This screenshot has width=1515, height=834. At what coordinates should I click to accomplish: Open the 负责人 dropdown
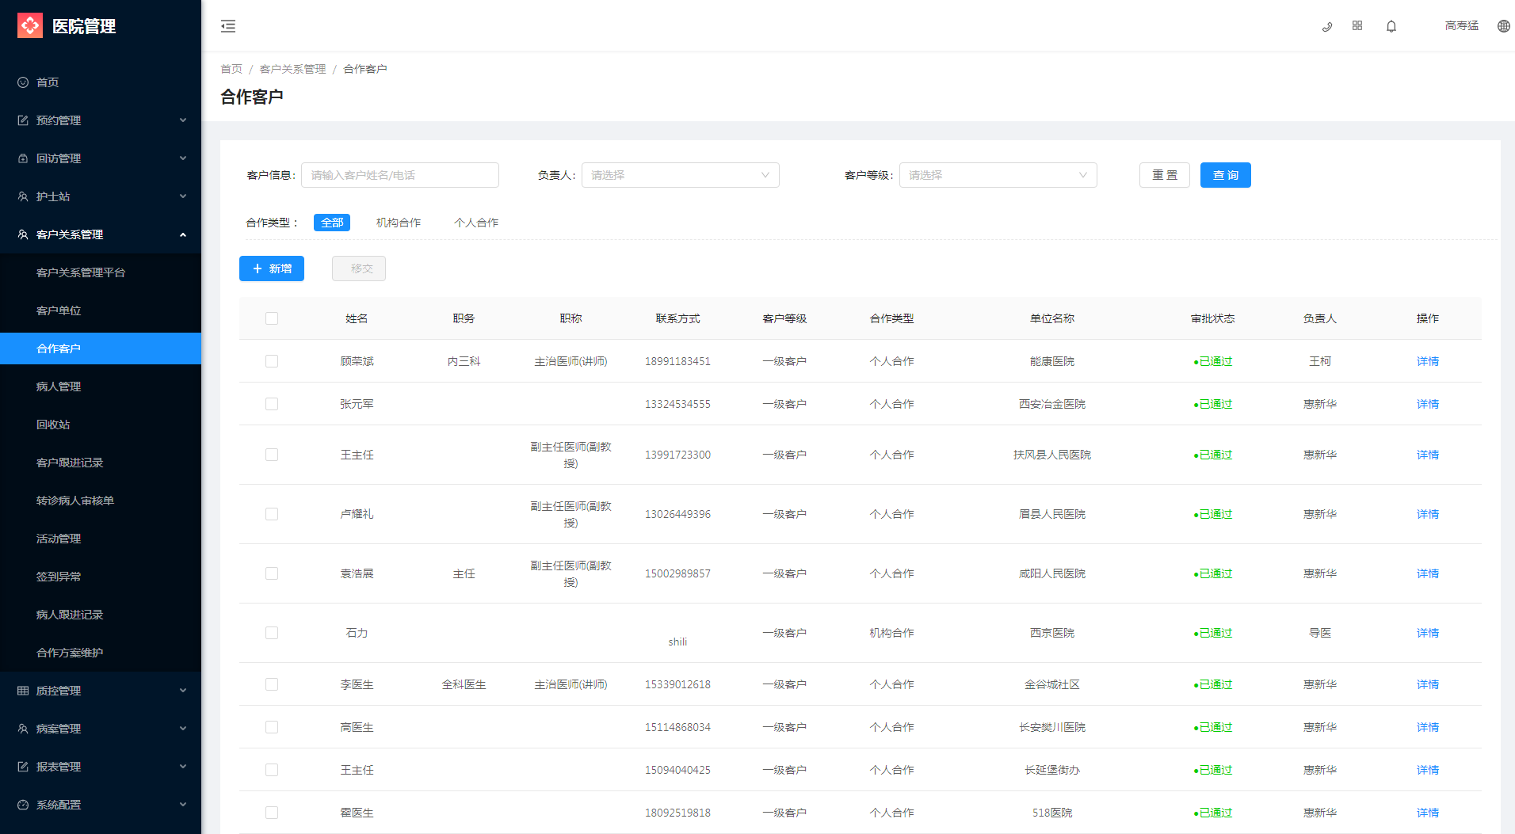681,175
